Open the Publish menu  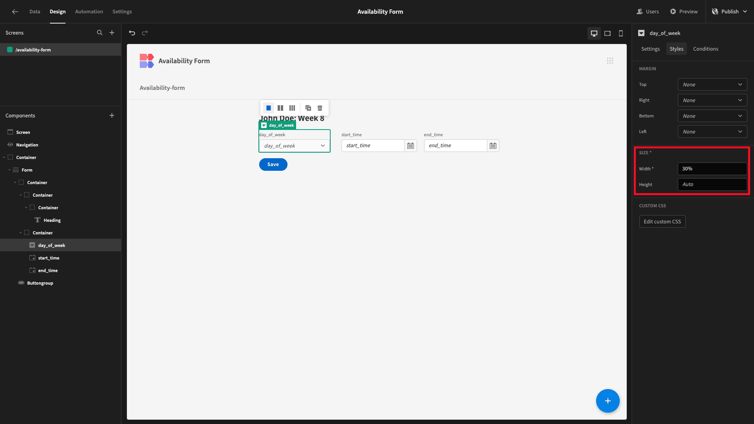coord(730,12)
